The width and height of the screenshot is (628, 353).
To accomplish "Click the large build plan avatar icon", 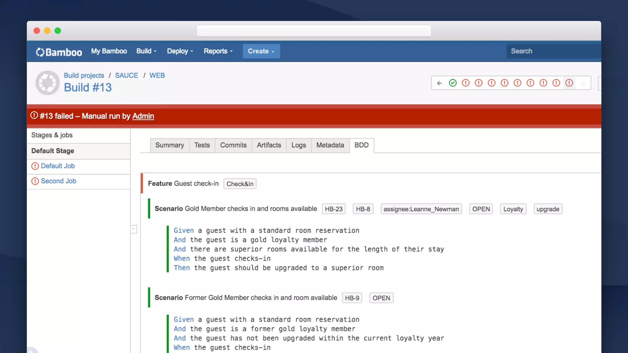I will pos(48,83).
